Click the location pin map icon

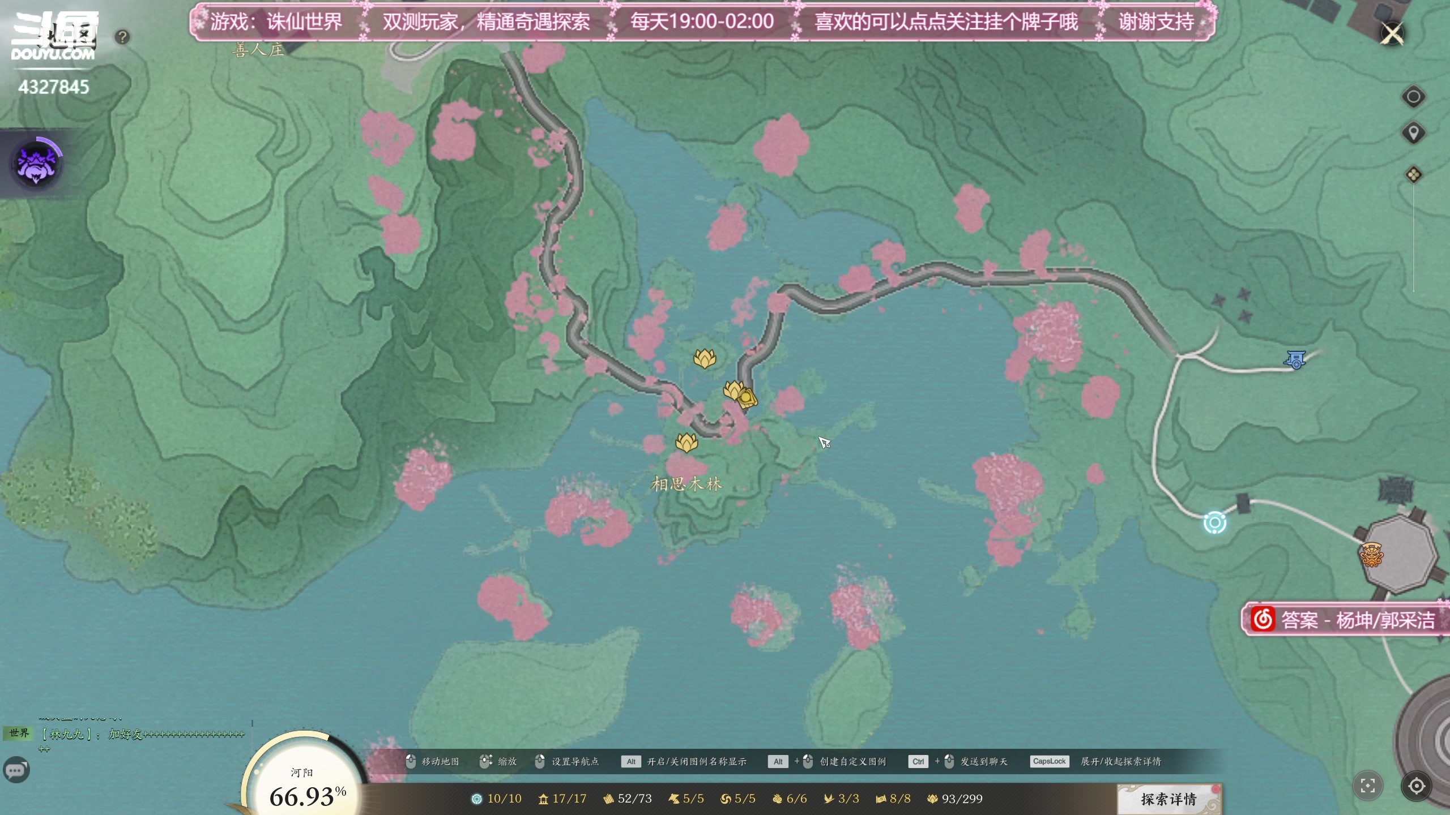coord(1413,134)
